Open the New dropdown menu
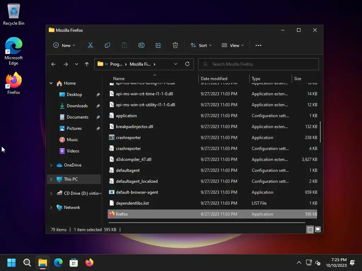362x271 pixels. (64, 46)
